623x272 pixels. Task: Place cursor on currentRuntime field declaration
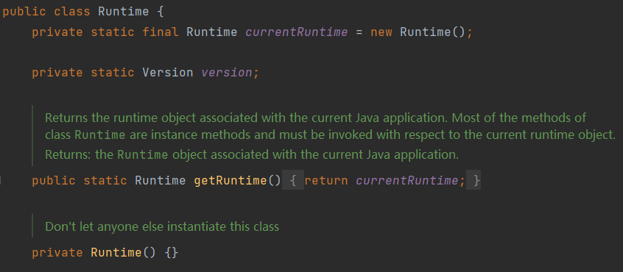pos(296,32)
